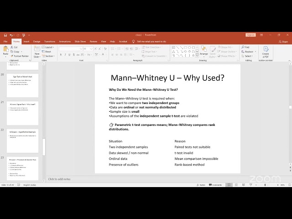The width and height of the screenshot is (292, 219).
Task: Fit slide to current window
Action: tap(290, 185)
